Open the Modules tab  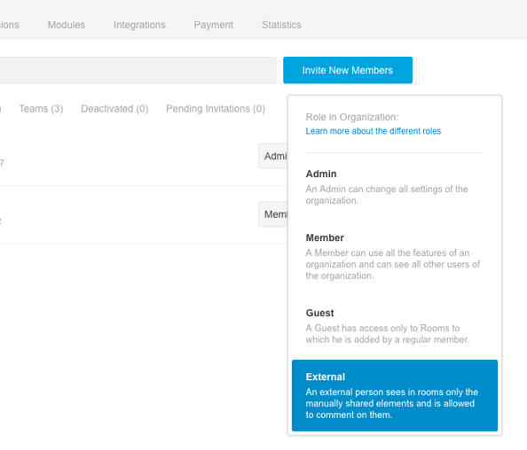pyautogui.click(x=67, y=25)
